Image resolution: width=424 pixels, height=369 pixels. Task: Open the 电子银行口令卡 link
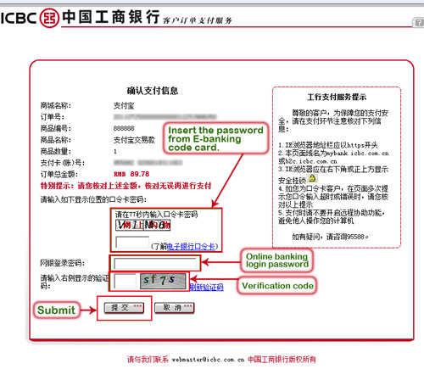point(191,247)
